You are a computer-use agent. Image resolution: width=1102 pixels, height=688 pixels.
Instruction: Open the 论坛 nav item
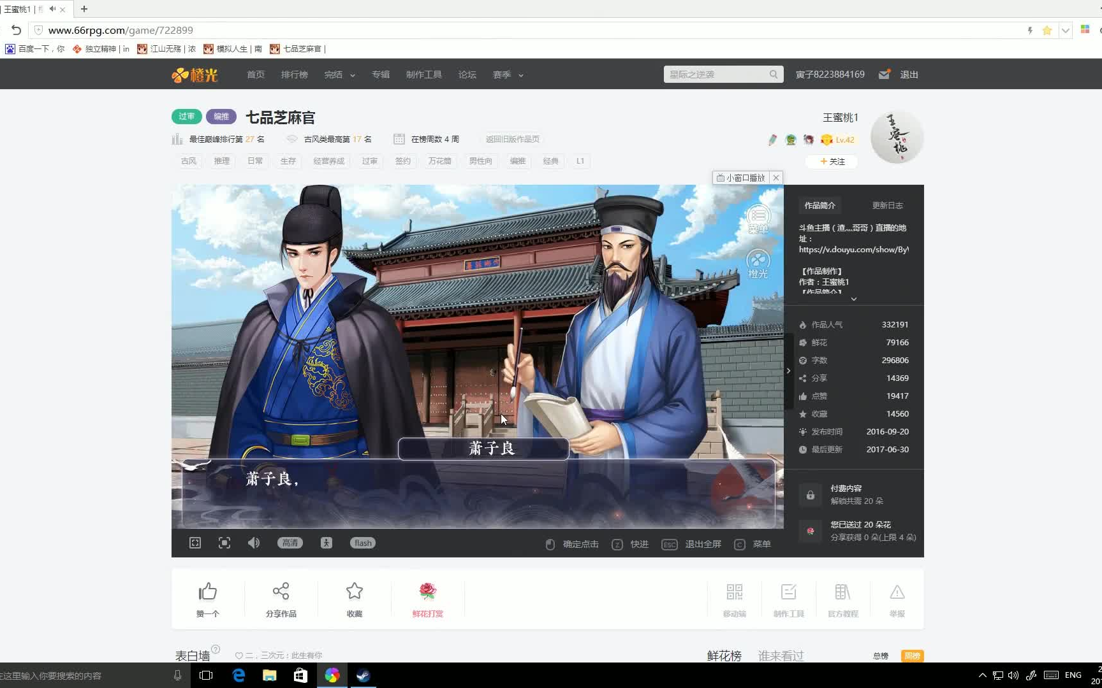pos(467,75)
